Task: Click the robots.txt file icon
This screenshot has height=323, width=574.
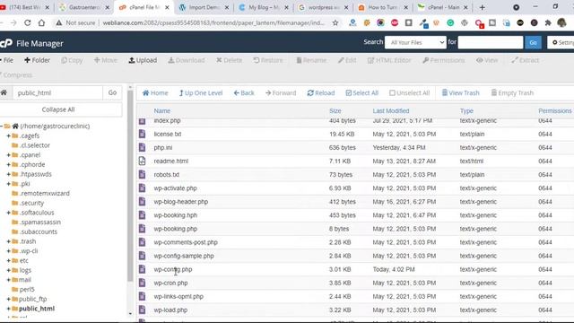Action: click(142, 175)
